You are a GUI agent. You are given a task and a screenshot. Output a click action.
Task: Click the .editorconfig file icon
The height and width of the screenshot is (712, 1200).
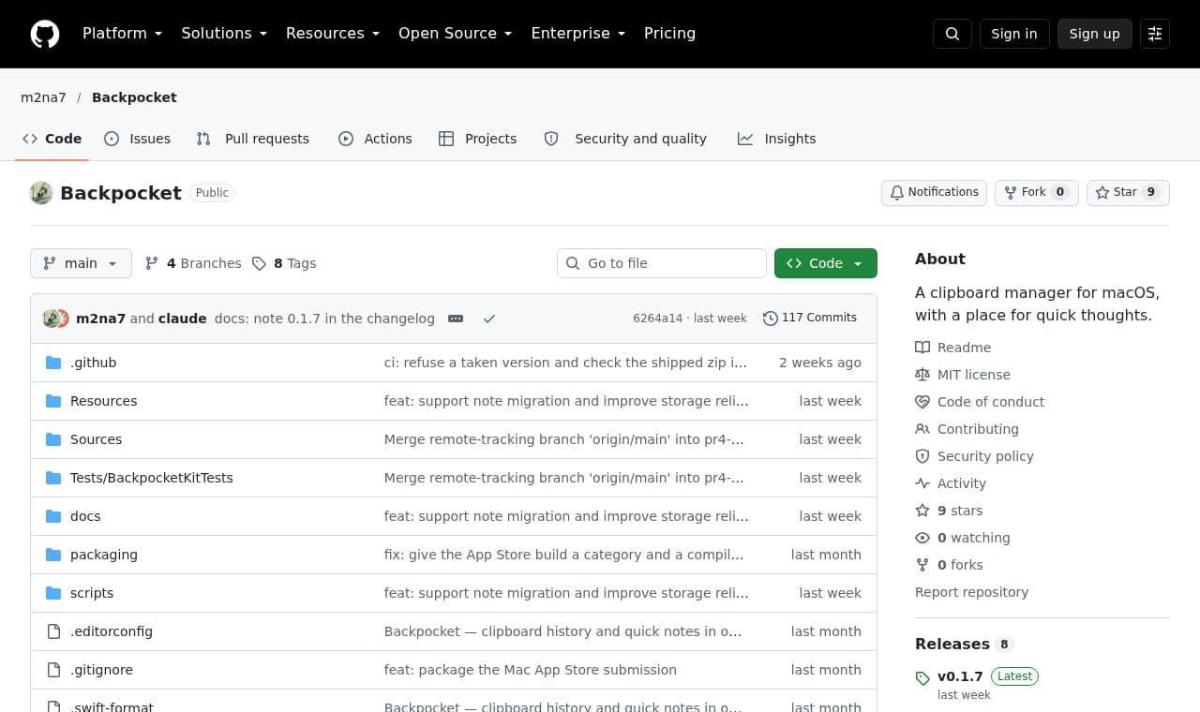53,631
